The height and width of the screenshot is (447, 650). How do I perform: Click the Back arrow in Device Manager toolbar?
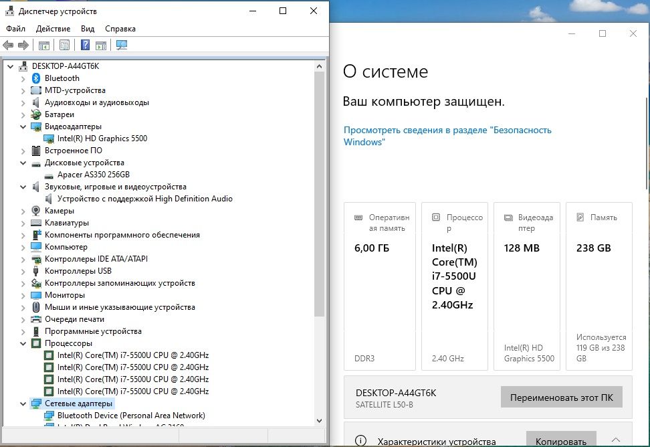coord(8,45)
